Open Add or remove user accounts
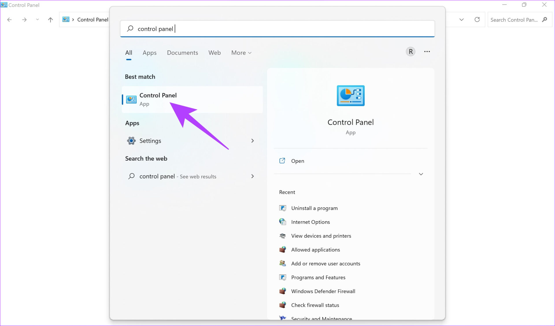 click(325, 264)
